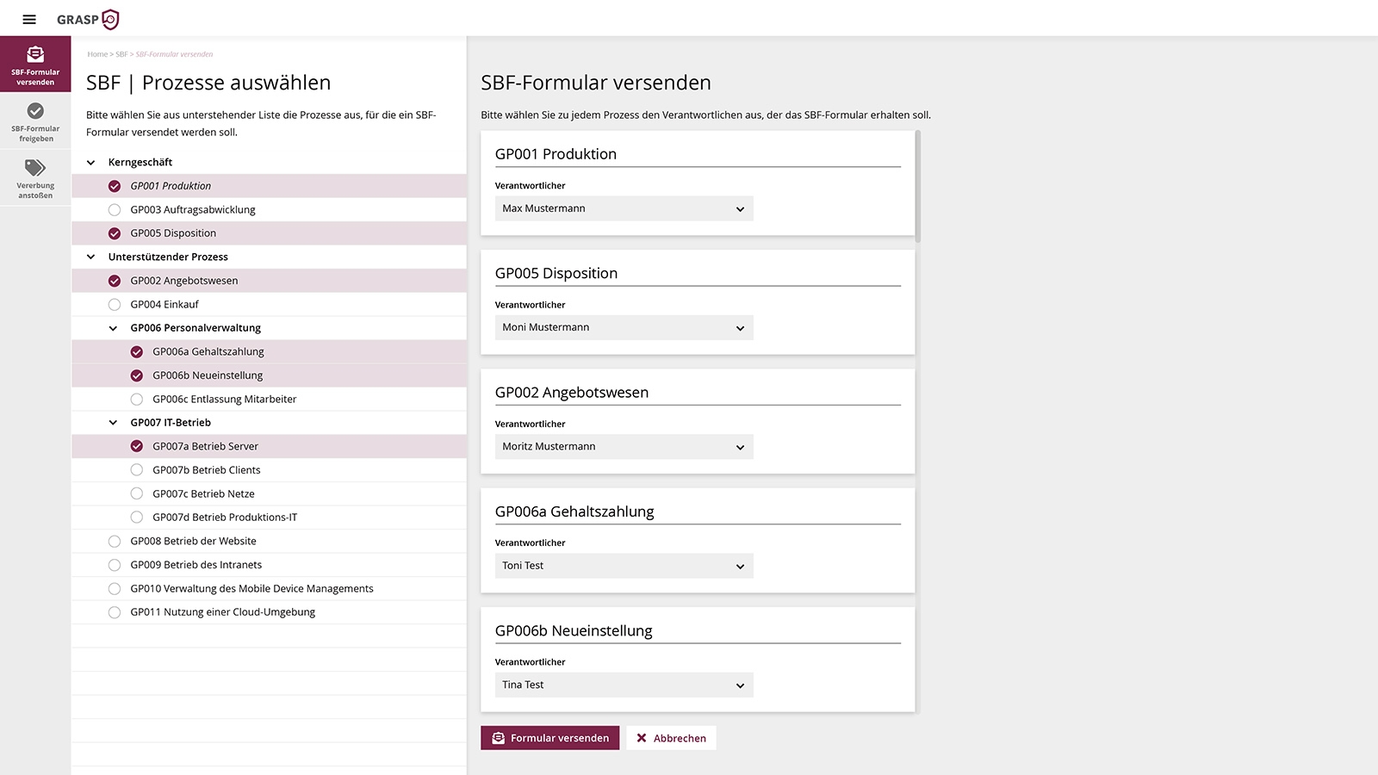The image size is (1378, 775).
Task: Click the form list vertical scrollbar
Action: [918, 186]
